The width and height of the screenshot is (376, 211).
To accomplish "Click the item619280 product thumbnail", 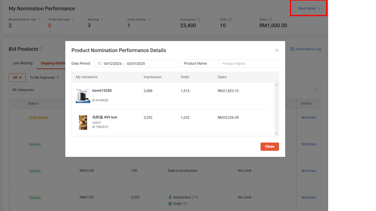I will click(83, 96).
